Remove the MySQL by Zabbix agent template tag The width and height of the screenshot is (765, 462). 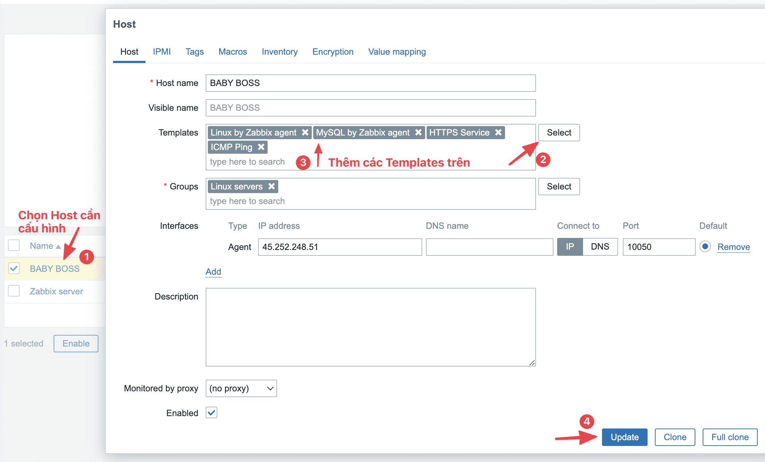tap(418, 132)
